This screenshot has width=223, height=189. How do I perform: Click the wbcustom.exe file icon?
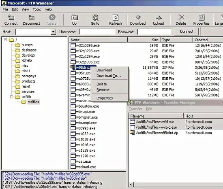coord(73,106)
